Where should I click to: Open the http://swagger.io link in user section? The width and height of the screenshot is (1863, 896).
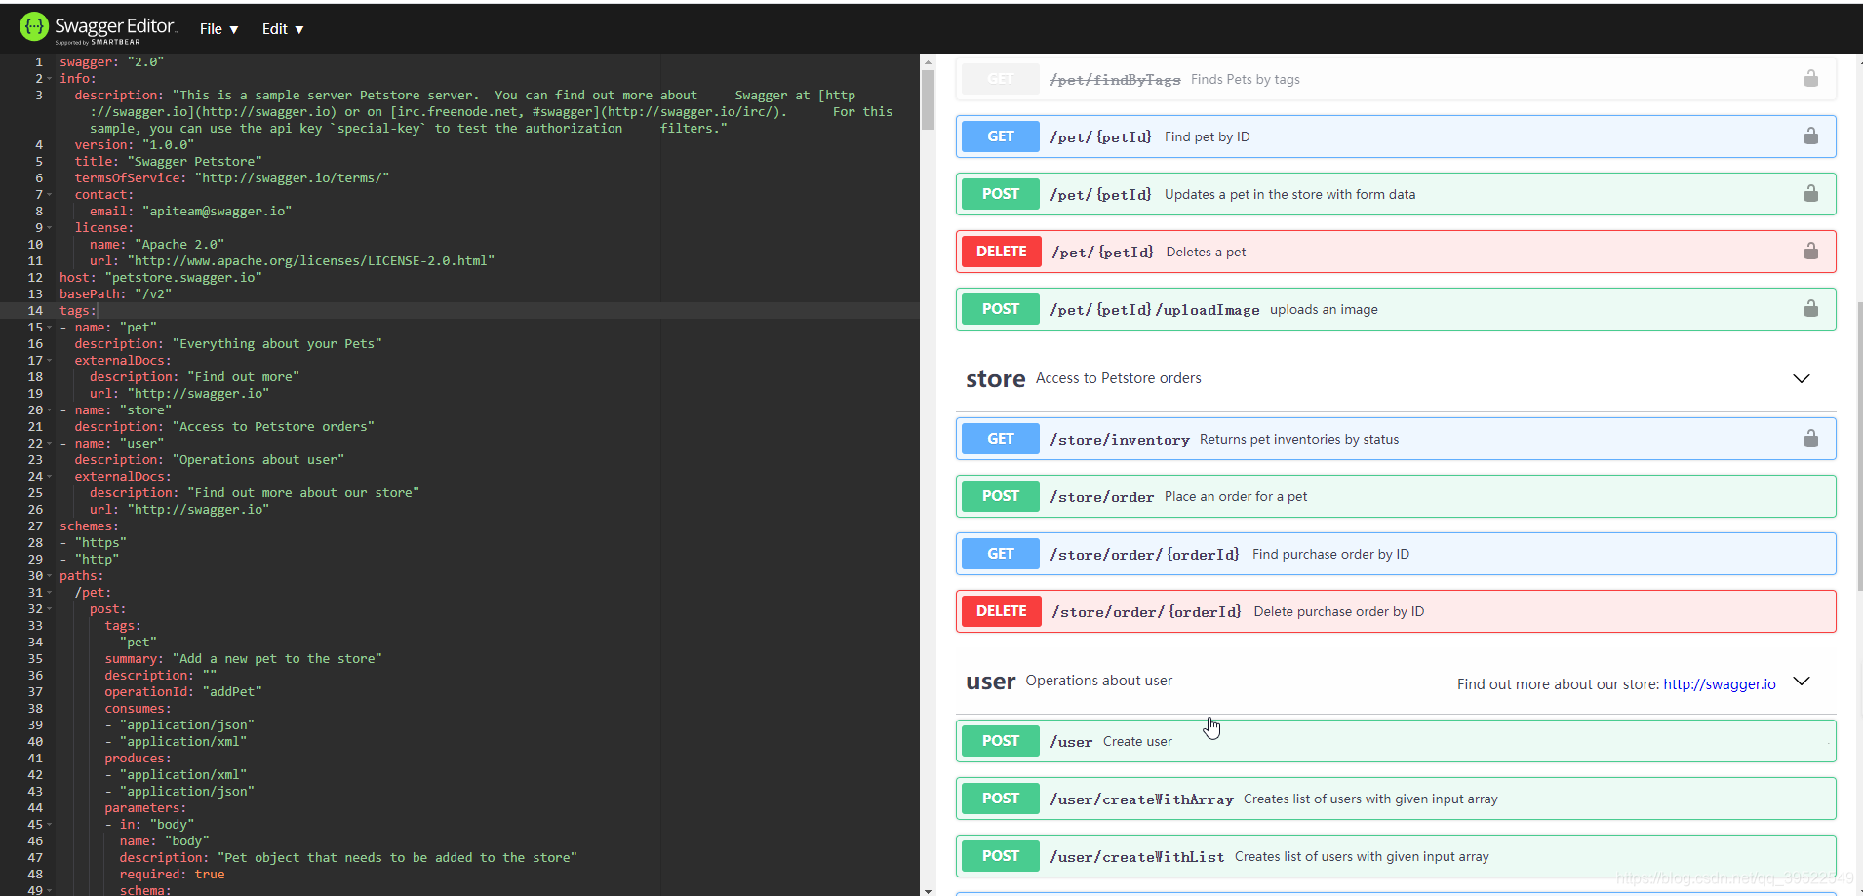point(1720,684)
